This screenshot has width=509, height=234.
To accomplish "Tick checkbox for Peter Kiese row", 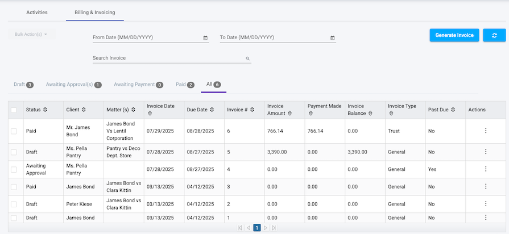I will click(14, 204).
